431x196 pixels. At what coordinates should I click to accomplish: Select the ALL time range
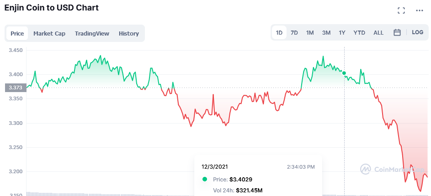[378, 33]
